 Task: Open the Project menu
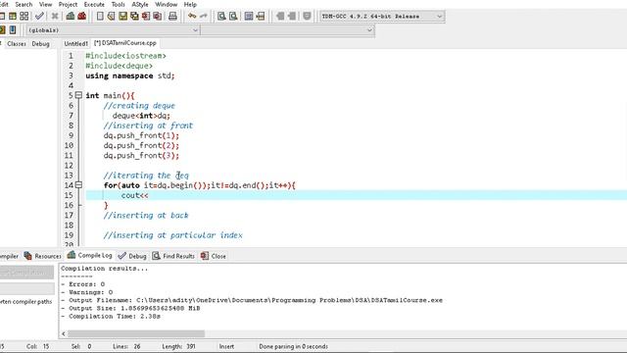point(68,4)
